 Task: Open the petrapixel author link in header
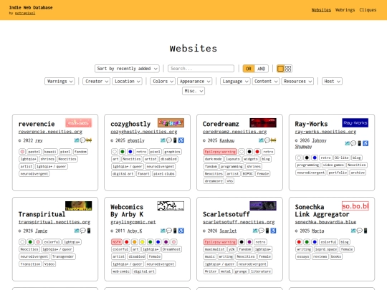coord(25,13)
